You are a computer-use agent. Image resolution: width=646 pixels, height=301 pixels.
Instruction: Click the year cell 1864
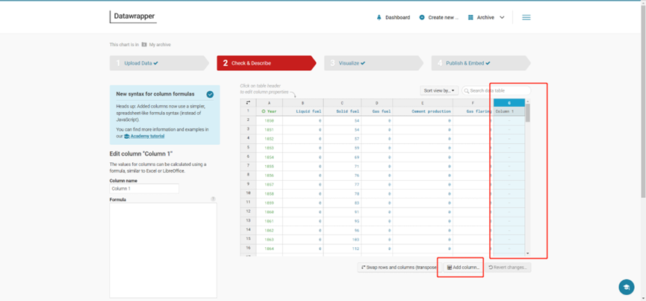click(269, 249)
